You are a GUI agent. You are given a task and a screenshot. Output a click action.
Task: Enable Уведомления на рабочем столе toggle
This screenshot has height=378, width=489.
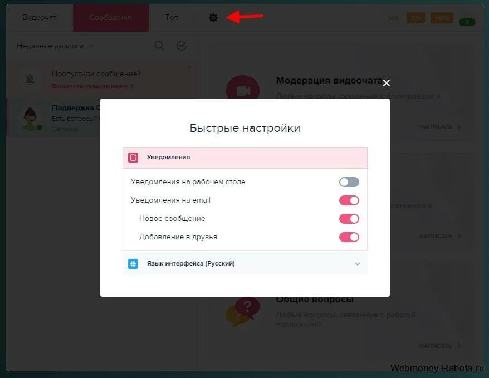coord(349,182)
